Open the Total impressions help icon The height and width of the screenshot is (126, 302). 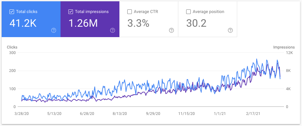click(113, 30)
